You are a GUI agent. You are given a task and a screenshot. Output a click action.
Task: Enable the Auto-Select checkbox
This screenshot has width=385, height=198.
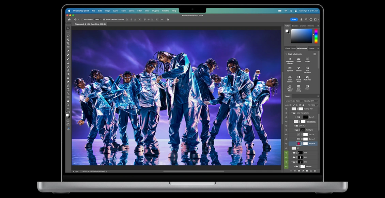(x=82, y=19)
